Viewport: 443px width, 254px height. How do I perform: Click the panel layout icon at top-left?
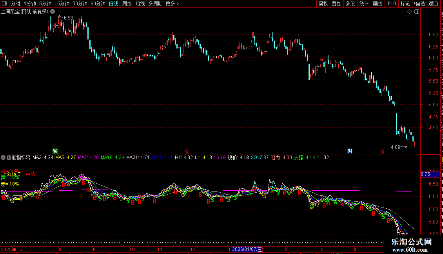click(4, 4)
